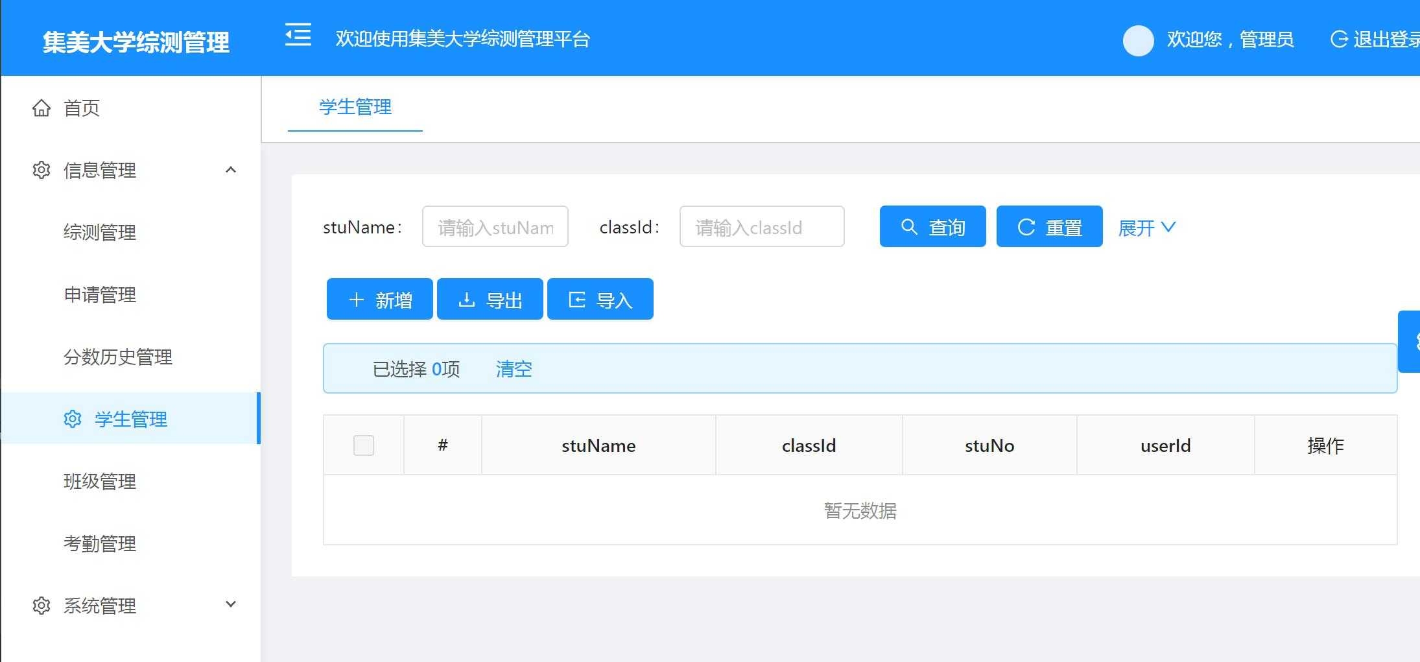This screenshot has width=1420, height=662.
Task: Collapse the 信息管理 submenu chevron
Action: pyautogui.click(x=231, y=170)
